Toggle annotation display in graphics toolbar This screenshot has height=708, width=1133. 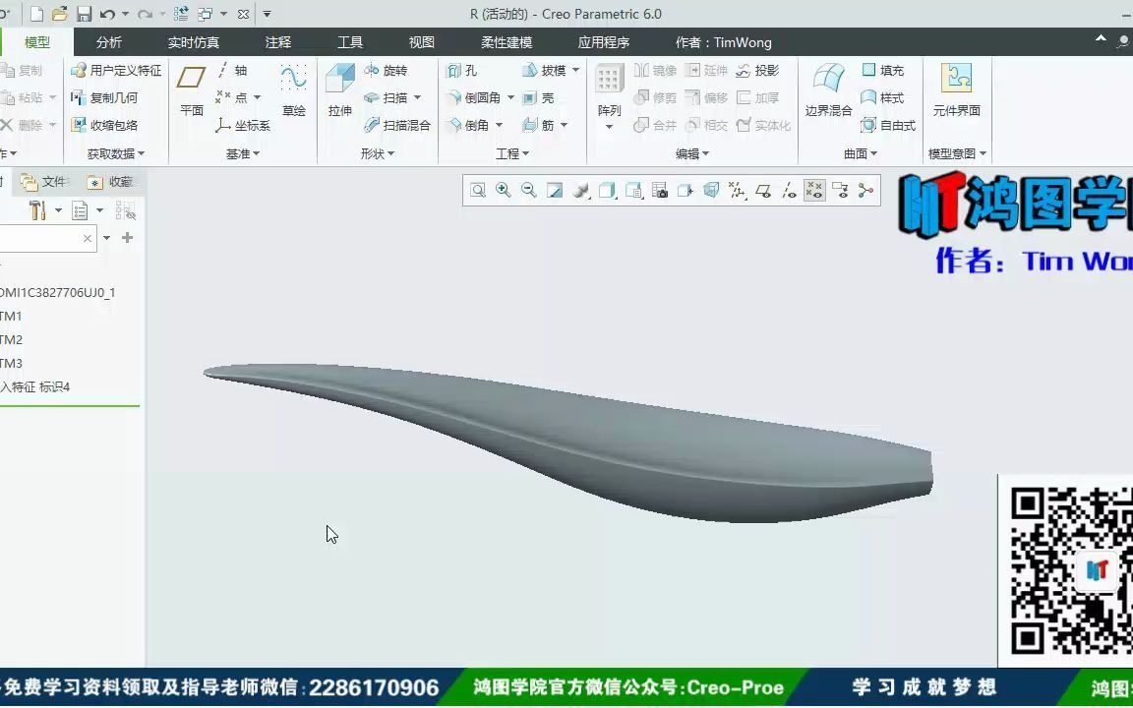841,190
